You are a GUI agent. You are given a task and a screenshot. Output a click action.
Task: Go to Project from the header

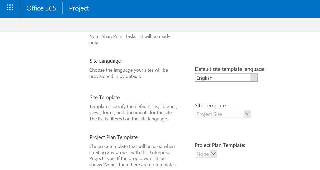tap(79, 8)
